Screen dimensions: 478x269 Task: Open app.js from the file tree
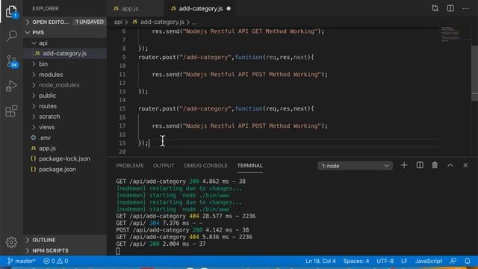click(65, 149)
